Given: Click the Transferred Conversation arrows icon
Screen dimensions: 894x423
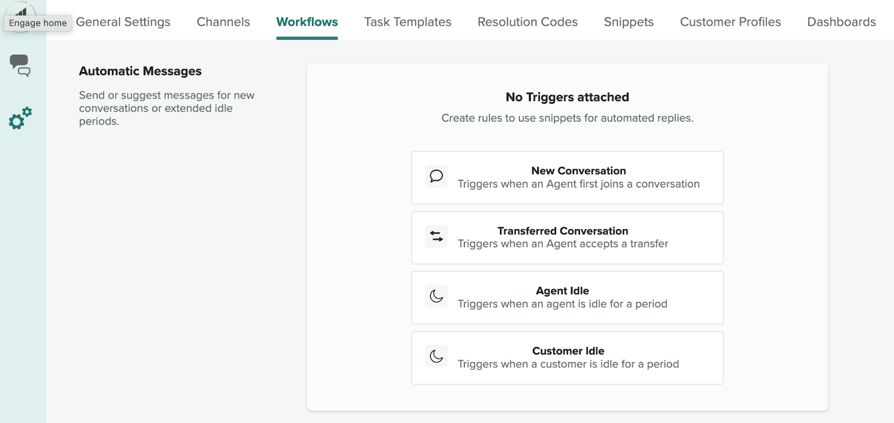Looking at the screenshot, I should click(436, 237).
